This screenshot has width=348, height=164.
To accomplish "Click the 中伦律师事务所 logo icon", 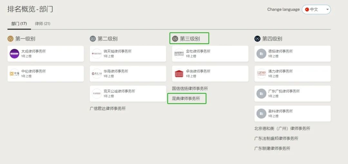I will click(15, 73).
